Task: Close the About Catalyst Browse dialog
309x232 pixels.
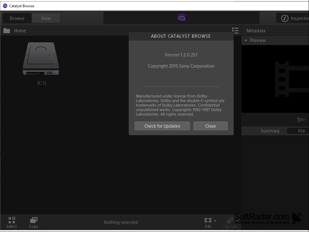Action: pyautogui.click(x=210, y=126)
